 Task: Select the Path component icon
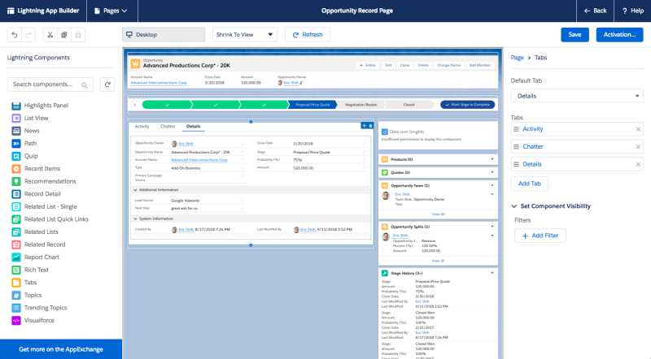(16, 144)
